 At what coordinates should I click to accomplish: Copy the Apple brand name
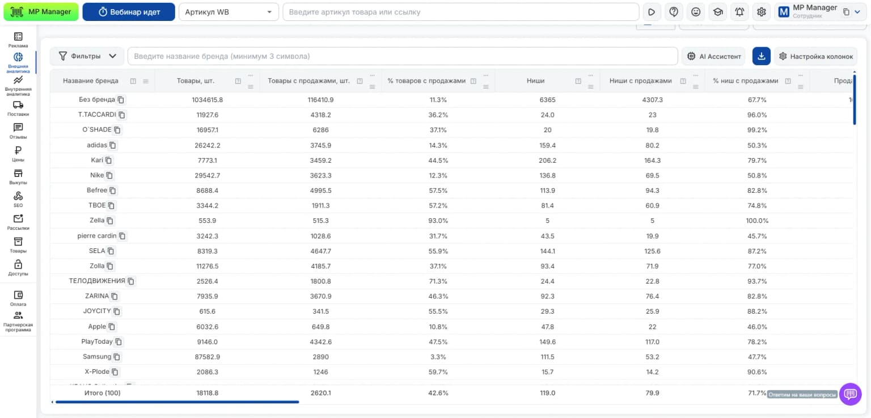[x=112, y=327]
